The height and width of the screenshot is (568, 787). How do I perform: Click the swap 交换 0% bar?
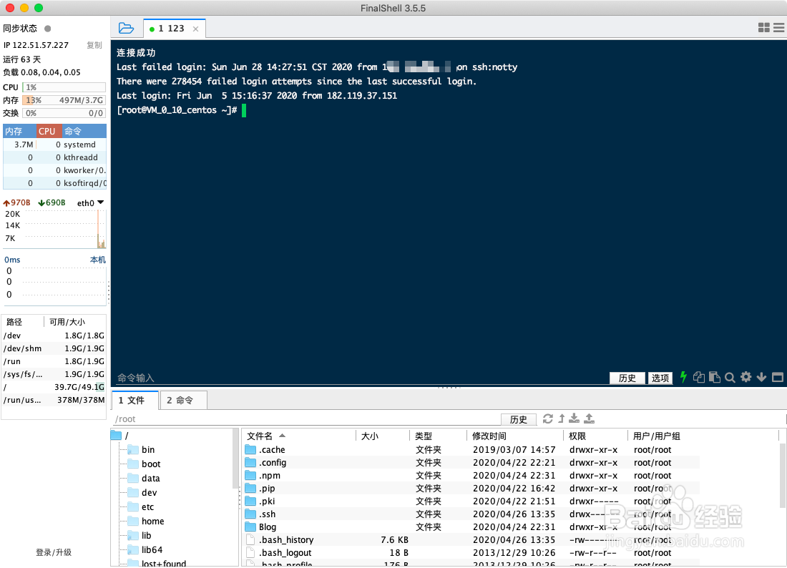(x=64, y=113)
